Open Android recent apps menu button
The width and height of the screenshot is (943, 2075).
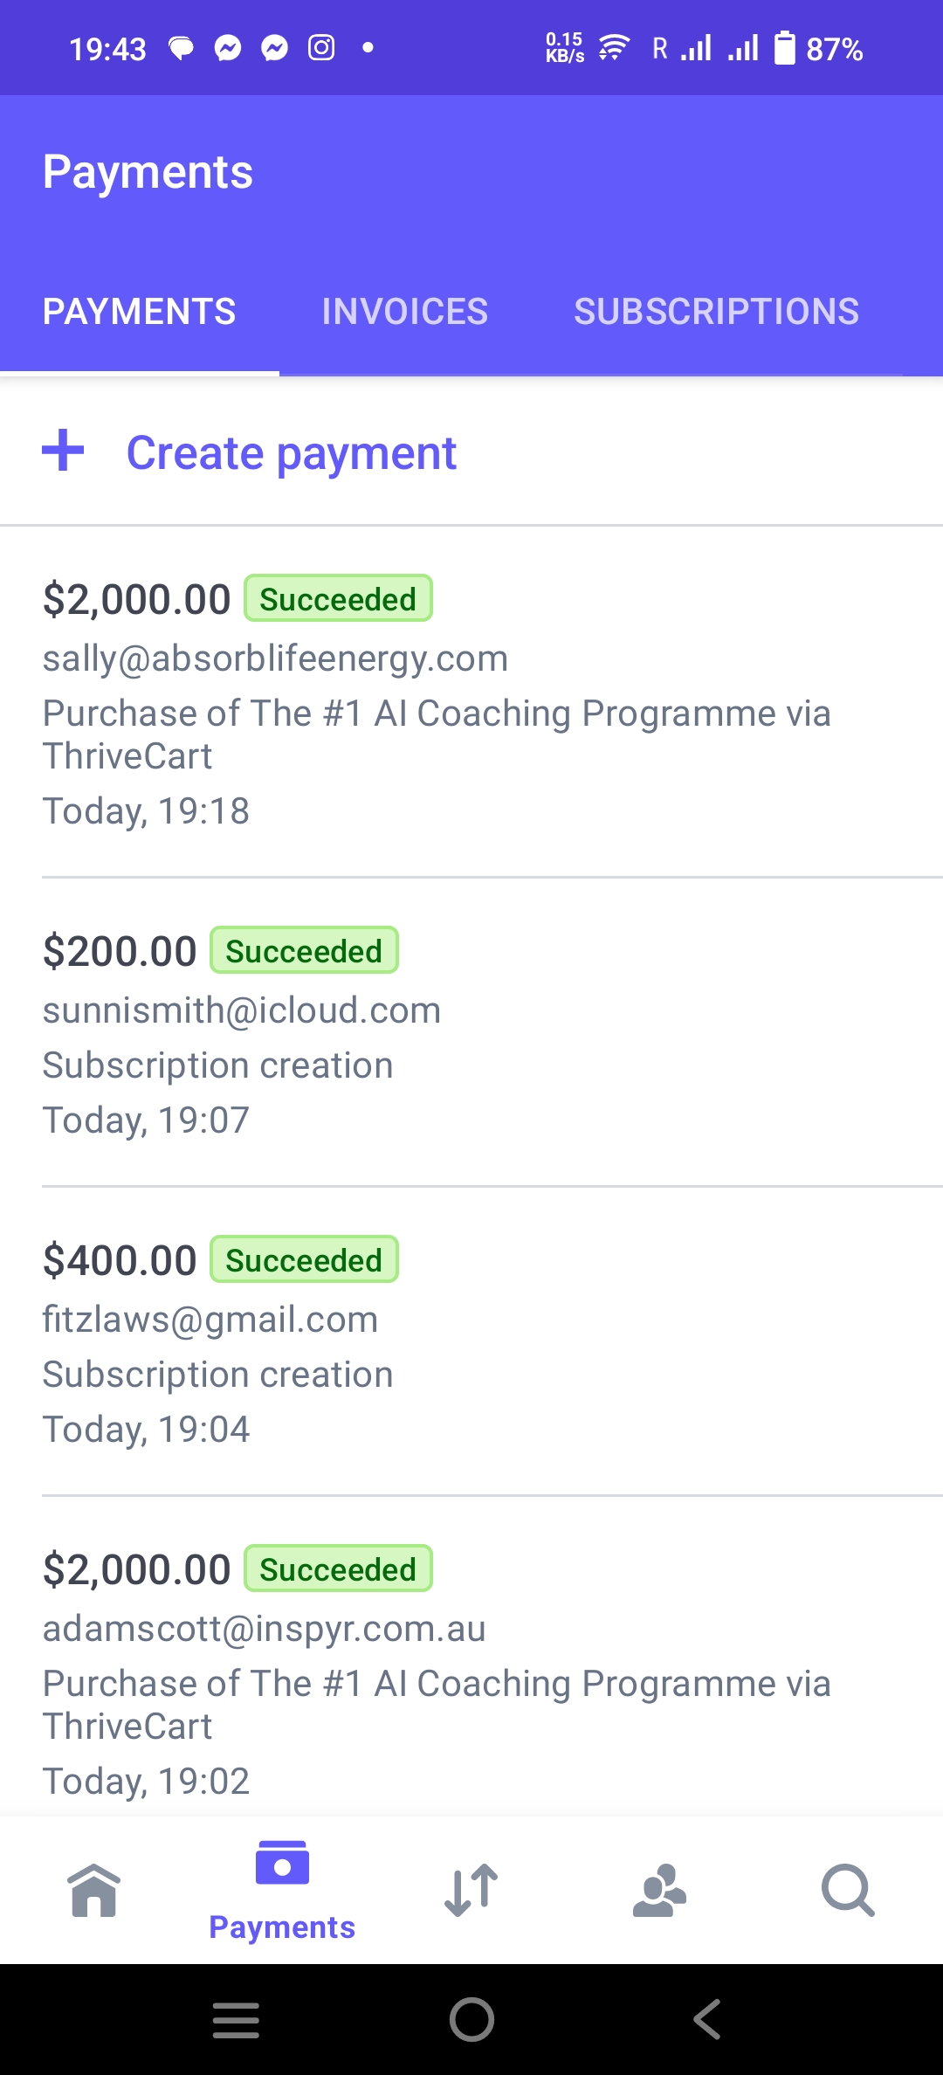pos(236,2020)
